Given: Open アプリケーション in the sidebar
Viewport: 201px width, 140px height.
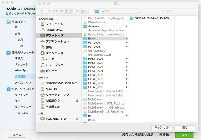Looking at the screenshot, I should click(59, 42).
